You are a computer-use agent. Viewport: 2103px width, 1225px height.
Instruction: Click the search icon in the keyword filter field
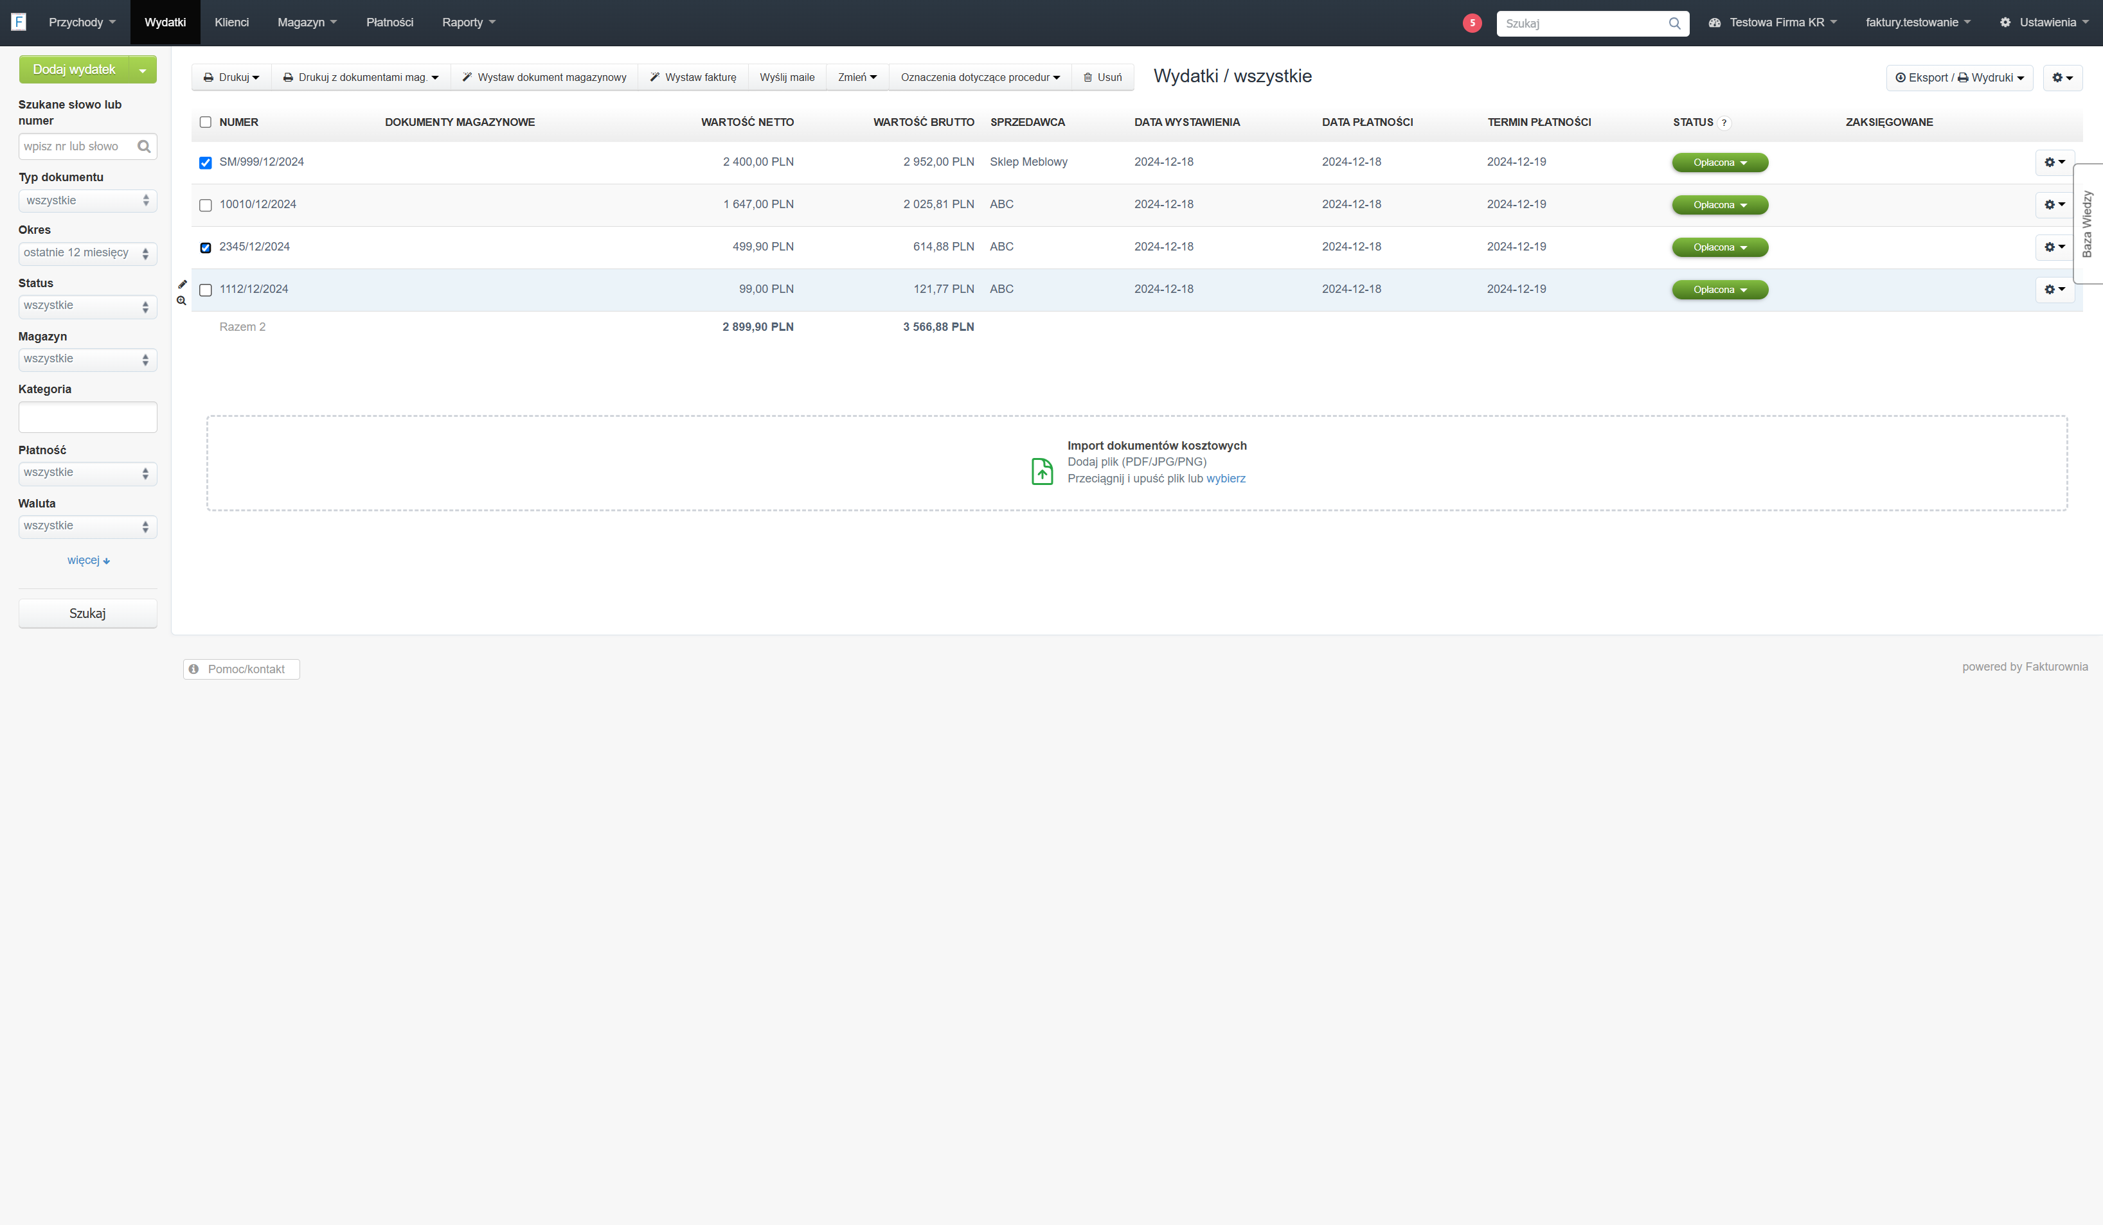145,146
